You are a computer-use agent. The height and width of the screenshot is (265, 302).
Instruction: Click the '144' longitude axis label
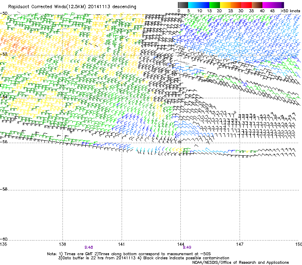pos(181,244)
